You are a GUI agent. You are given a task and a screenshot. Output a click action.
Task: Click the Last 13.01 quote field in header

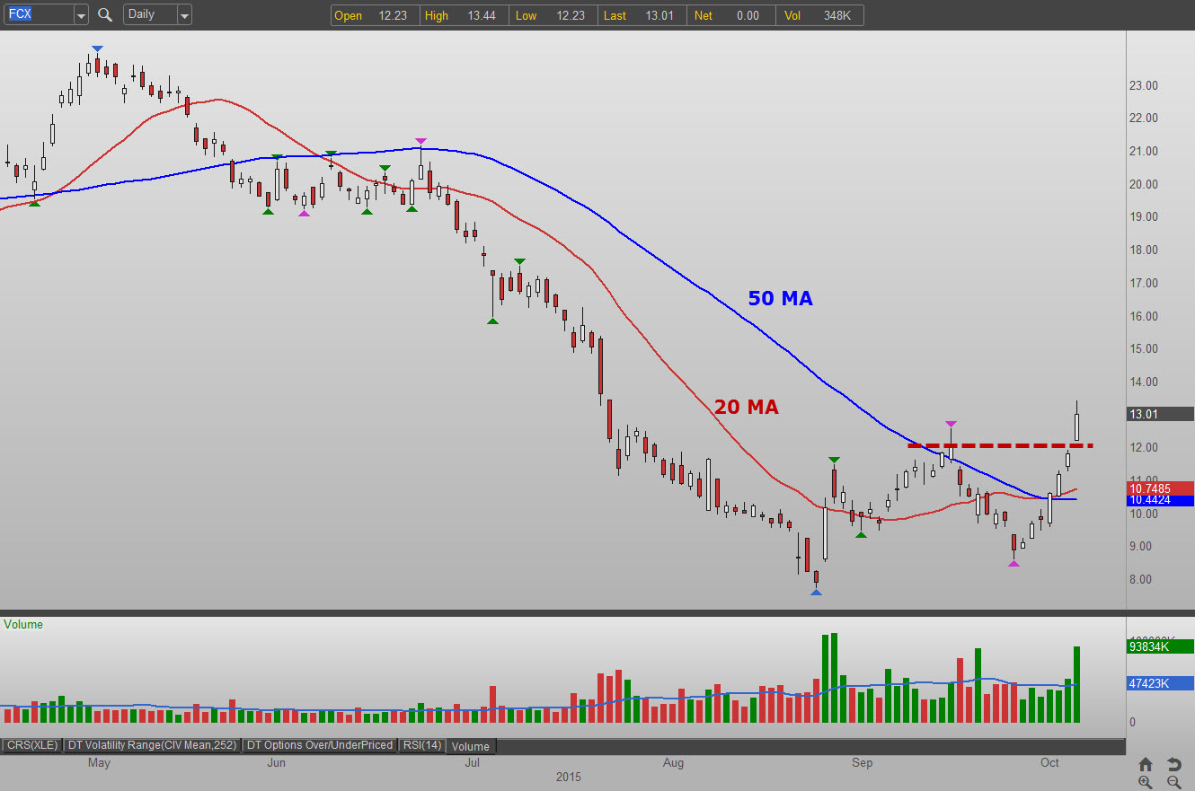[642, 15]
